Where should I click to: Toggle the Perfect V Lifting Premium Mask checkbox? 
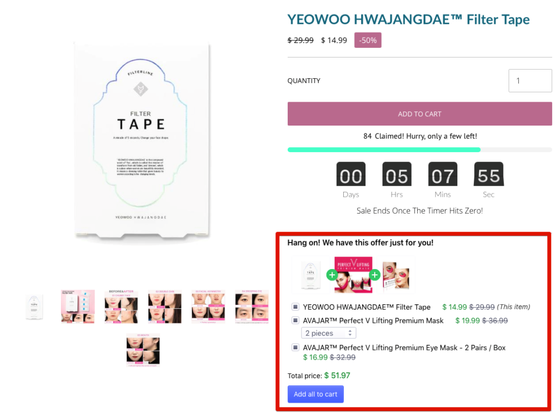click(295, 321)
